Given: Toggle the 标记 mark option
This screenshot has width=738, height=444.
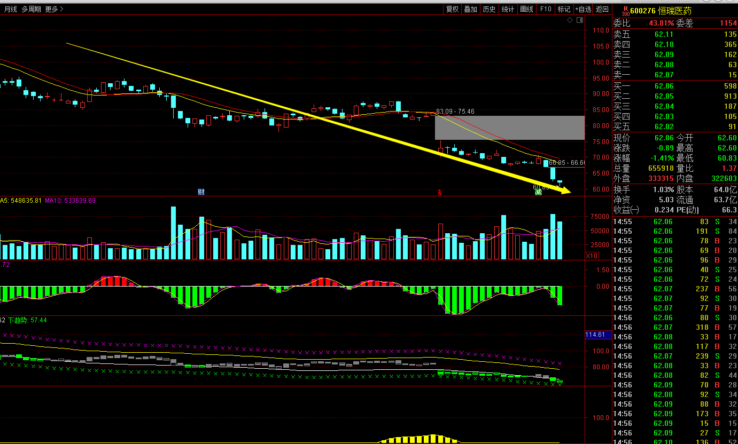Looking at the screenshot, I should 564,9.
